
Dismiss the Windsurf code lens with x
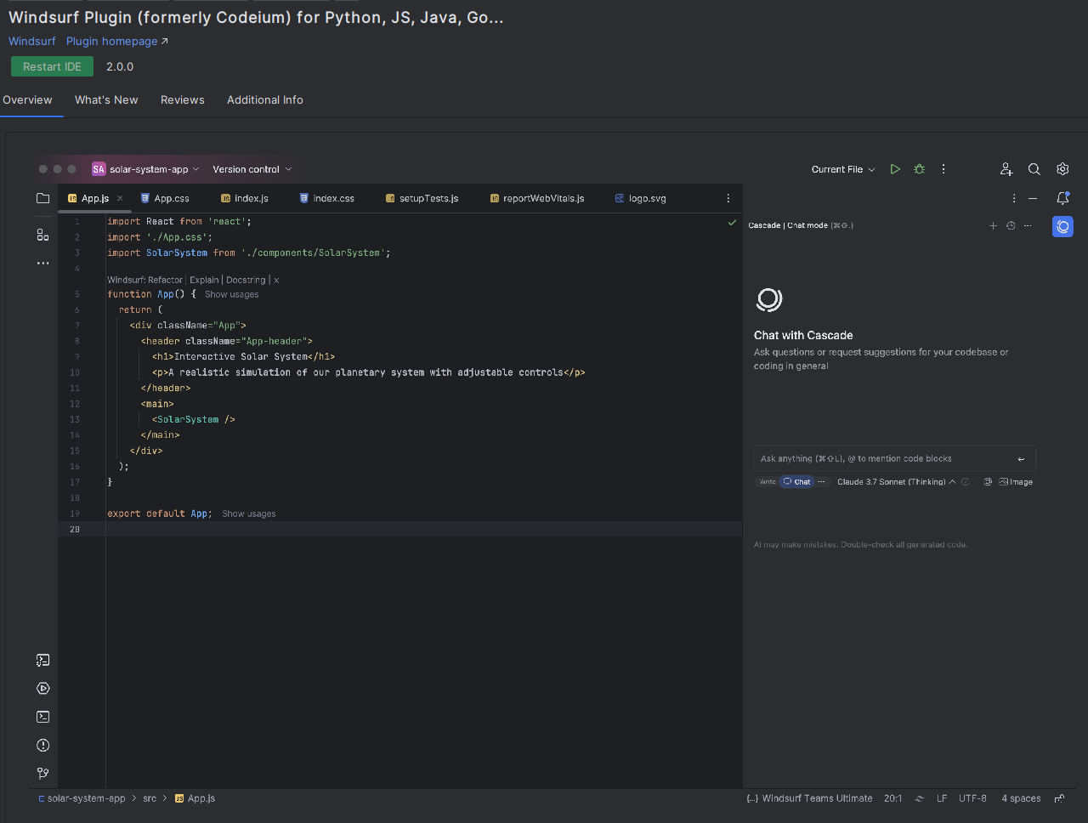[276, 281]
